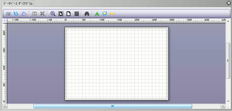Viewport: 232px width, 111px height.
Task: Click the gray properties card icon
Action: point(34,14)
